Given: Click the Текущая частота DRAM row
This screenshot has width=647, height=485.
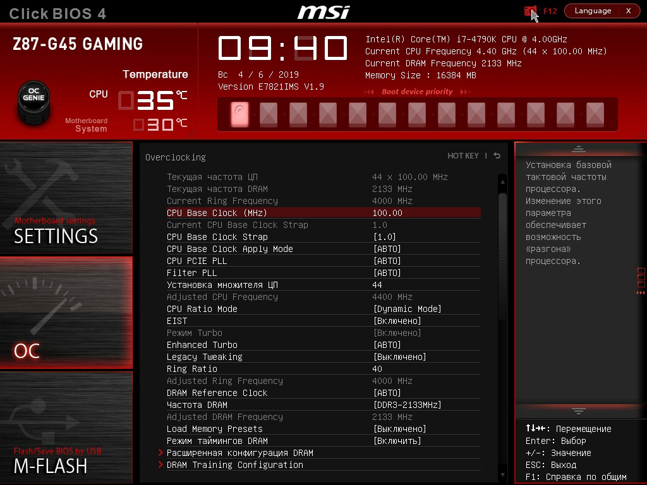Looking at the screenshot, I should click(323, 189).
